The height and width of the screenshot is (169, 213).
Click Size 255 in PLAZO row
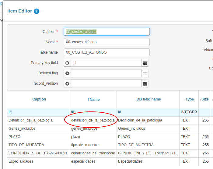[204, 137]
